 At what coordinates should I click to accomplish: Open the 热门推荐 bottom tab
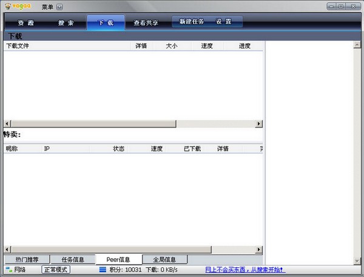pos(25,259)
